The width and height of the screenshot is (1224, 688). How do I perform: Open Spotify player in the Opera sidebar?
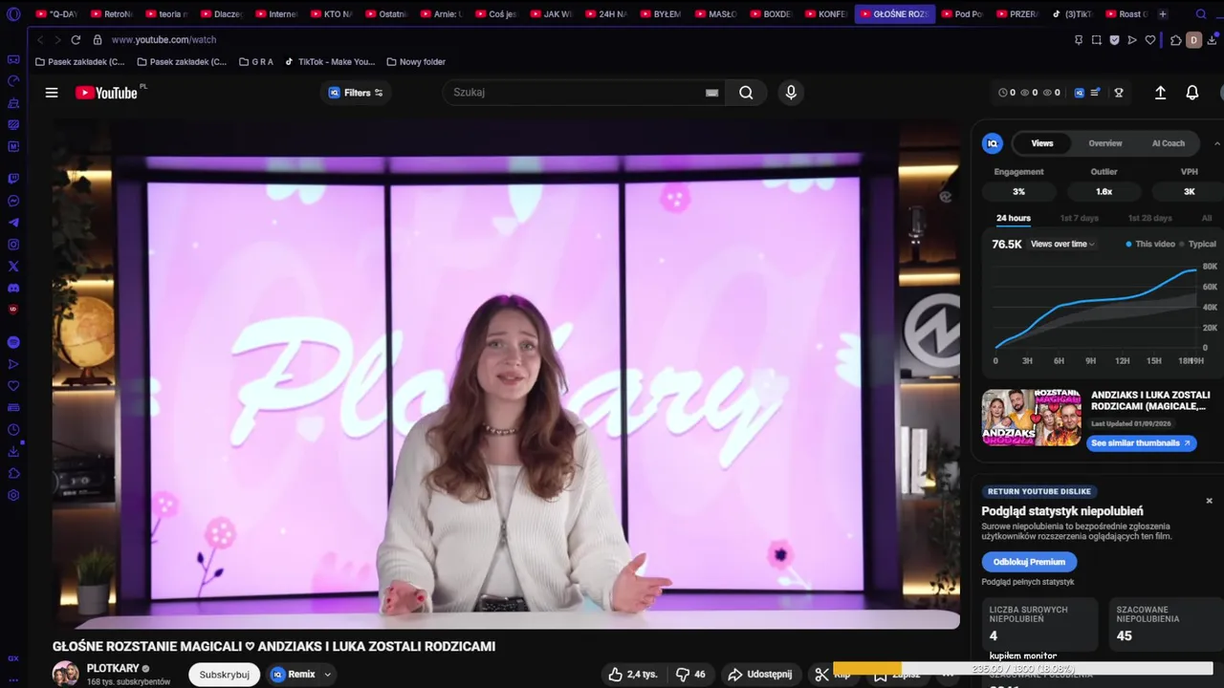(x=13, y=342)
